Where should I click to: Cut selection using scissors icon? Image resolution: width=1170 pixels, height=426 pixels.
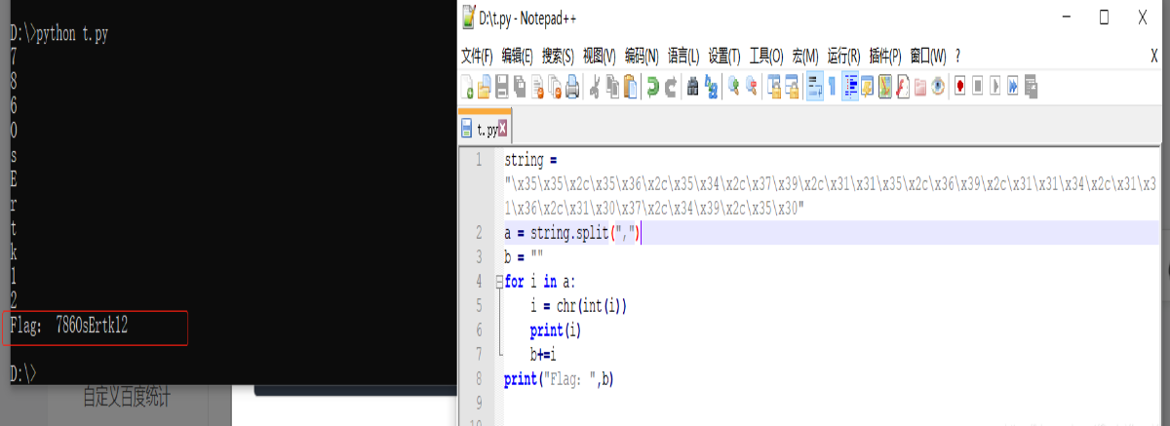click(x=595, y=87)
